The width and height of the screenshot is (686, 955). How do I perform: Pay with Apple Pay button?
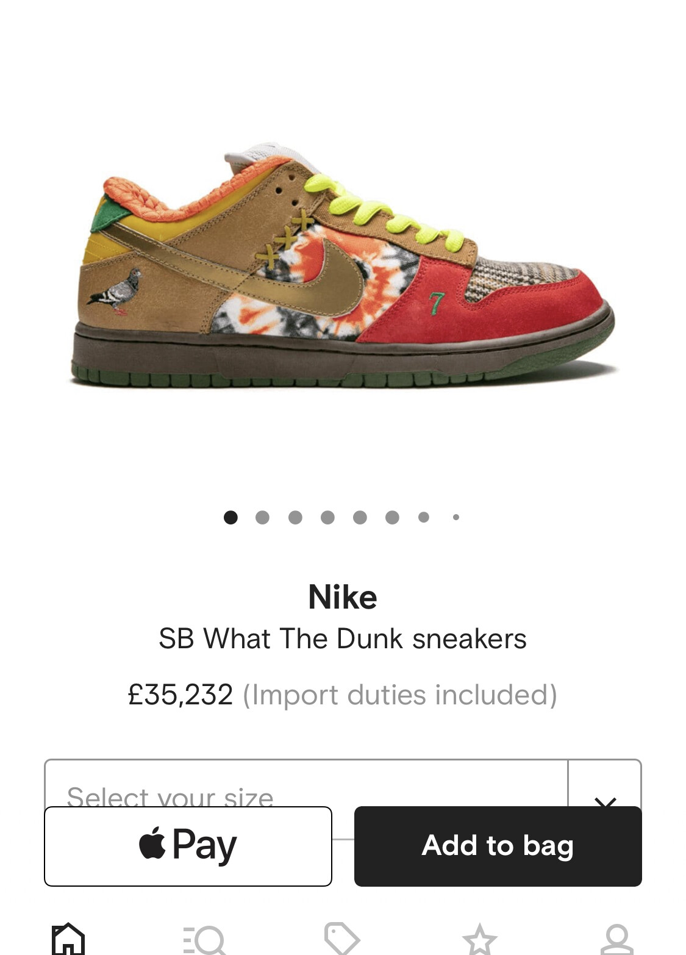(x=188, y=846)
